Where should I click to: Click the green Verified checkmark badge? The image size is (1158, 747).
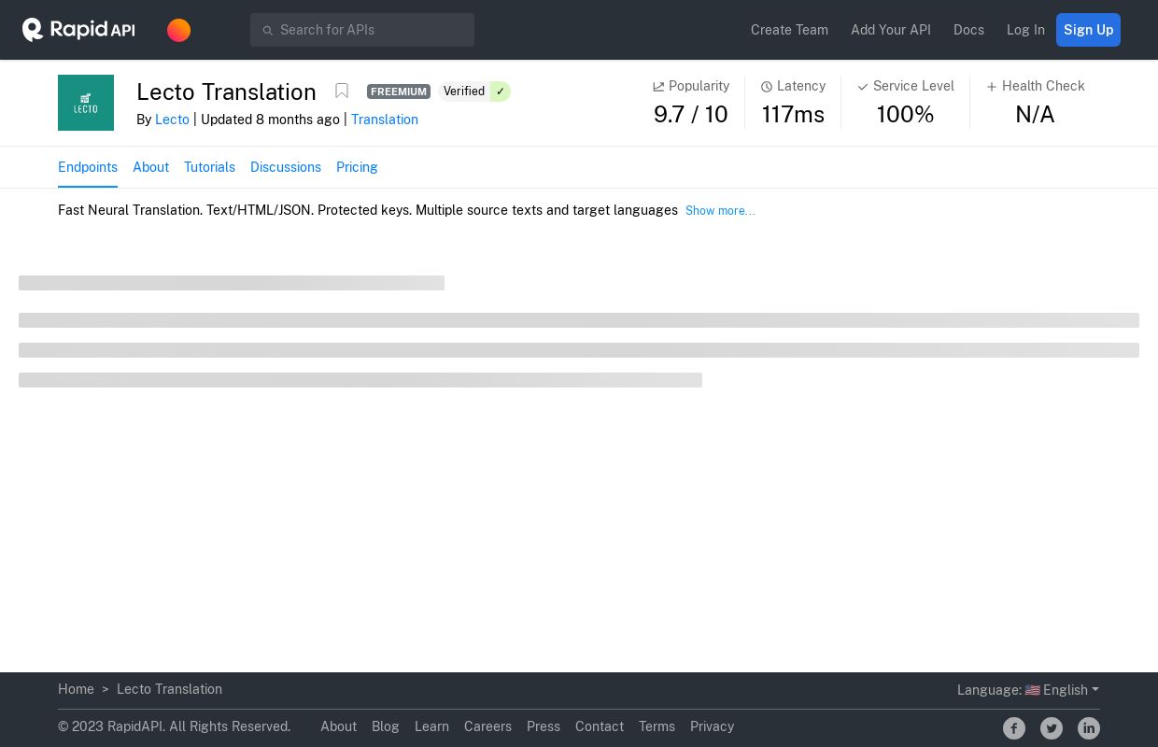500,92
